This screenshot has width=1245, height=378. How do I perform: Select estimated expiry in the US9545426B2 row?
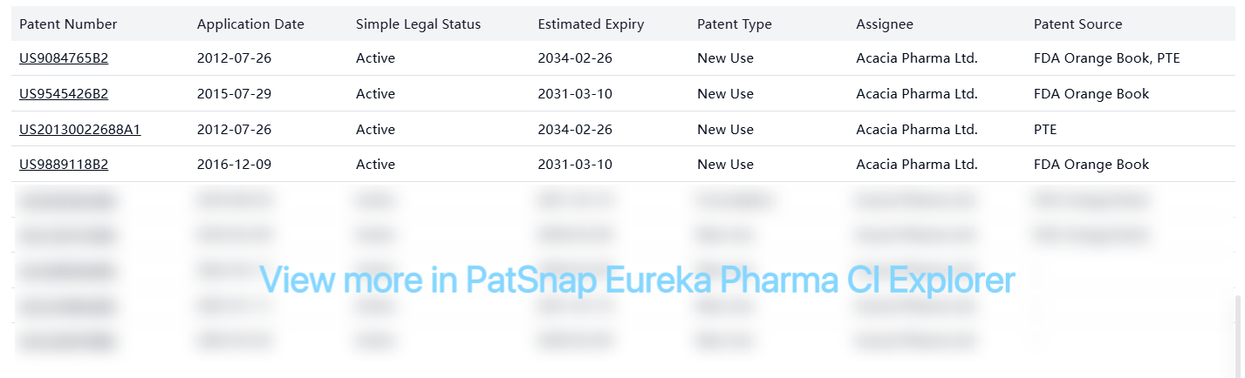click(575, 94)
